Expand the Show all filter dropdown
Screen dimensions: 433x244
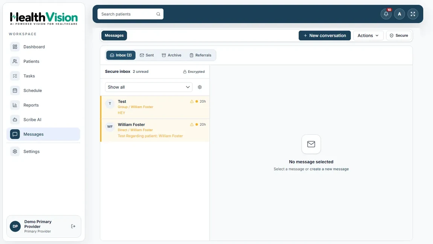point(149,87)
